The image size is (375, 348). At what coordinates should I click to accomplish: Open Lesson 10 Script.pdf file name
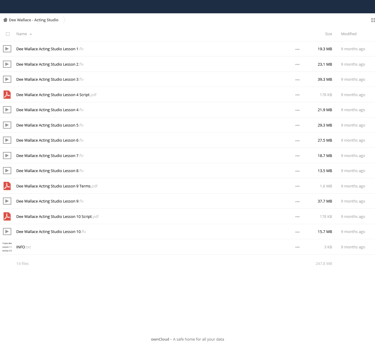point(57,217)
